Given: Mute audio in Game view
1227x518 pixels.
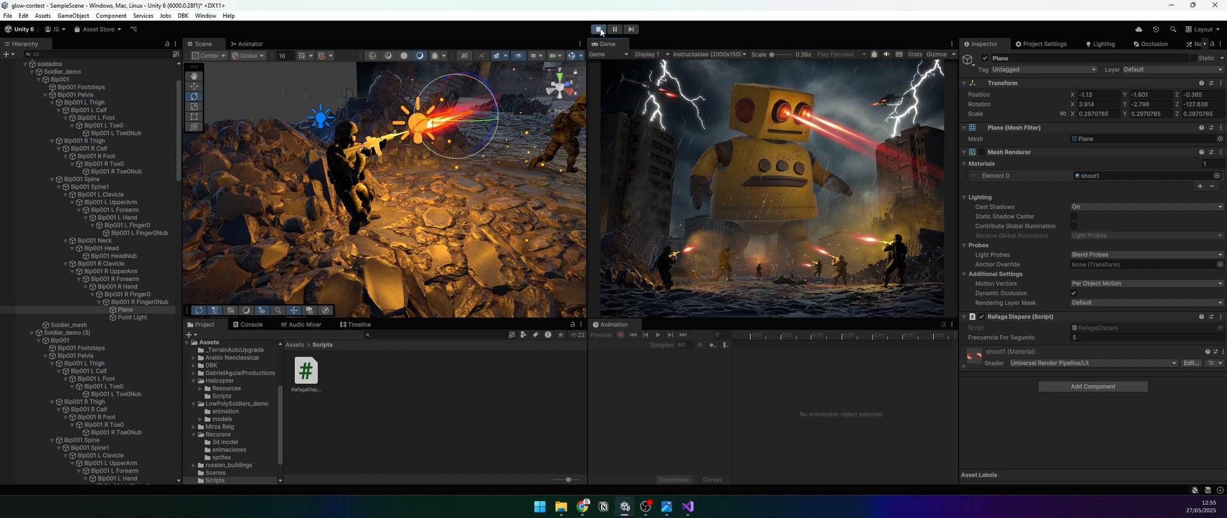Looking at the screenshot, I should pos(886,54).
